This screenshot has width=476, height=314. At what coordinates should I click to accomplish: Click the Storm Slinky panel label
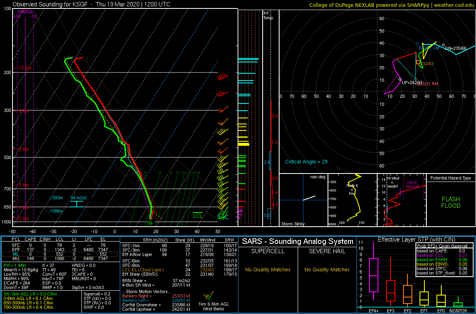click(x=293, y=224)
